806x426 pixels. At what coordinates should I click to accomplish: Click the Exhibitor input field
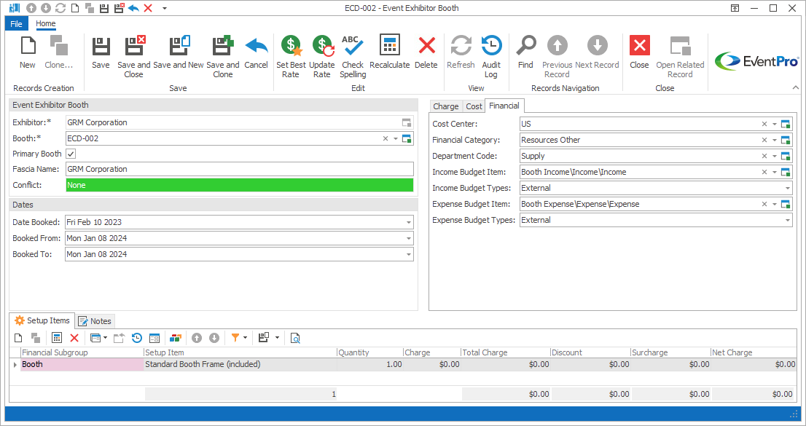click(x=240, y=122)
